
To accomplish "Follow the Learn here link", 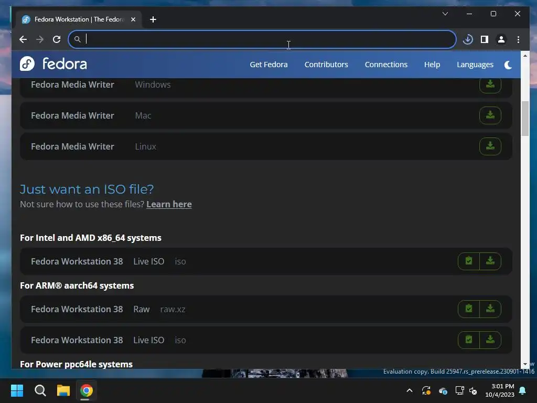I will [169, 204].
